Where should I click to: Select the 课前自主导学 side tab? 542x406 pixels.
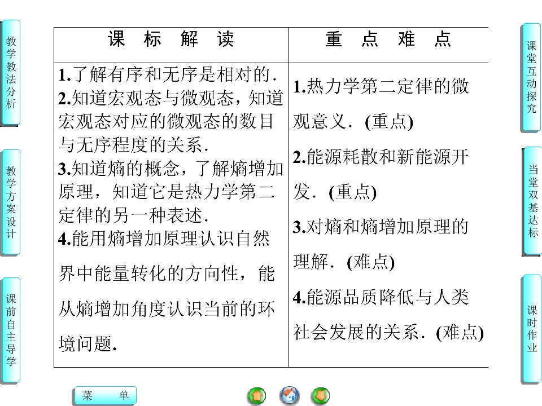(x=11, y=330)
